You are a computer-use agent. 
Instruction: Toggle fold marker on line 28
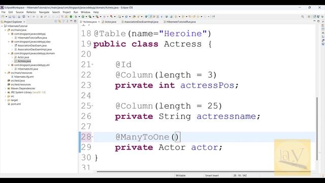92,137
